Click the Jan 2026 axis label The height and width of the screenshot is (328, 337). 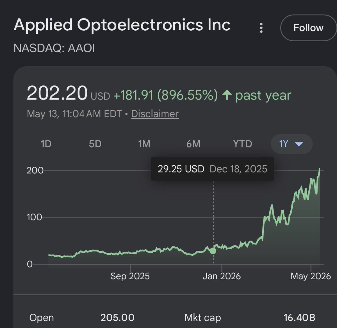click(x=222, y=276)
